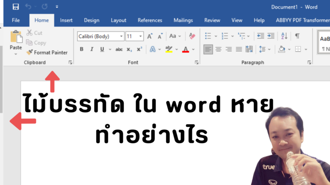Apply yellow text highlight color

(169, 49)
